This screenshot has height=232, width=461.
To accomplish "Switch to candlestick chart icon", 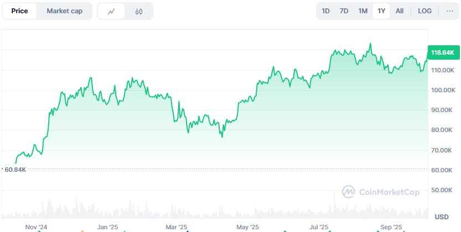I will click(x=139, y=11).
